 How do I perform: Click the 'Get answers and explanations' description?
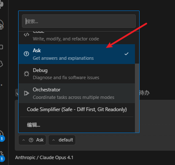(x=63, y=58)
